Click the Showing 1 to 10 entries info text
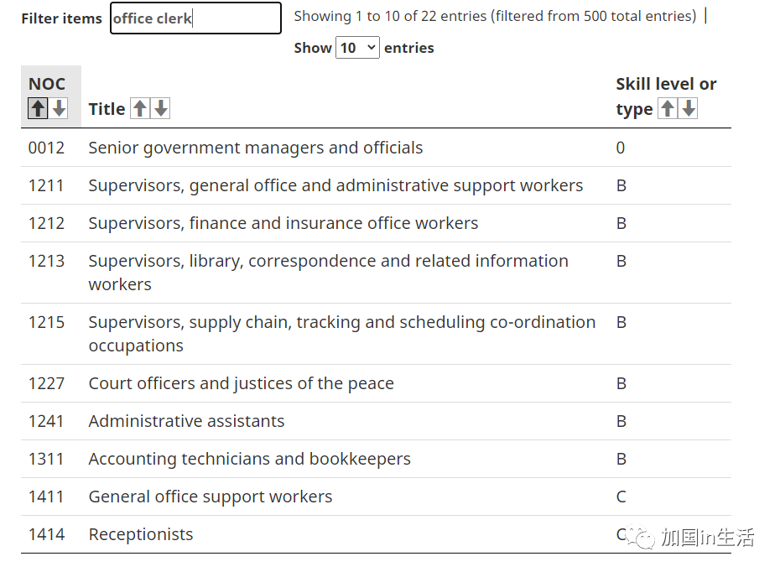 pyautogui.click(x=495, y=17)
